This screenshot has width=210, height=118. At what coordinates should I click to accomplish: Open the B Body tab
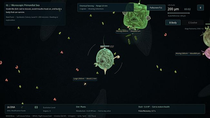[x=173, y=23]
